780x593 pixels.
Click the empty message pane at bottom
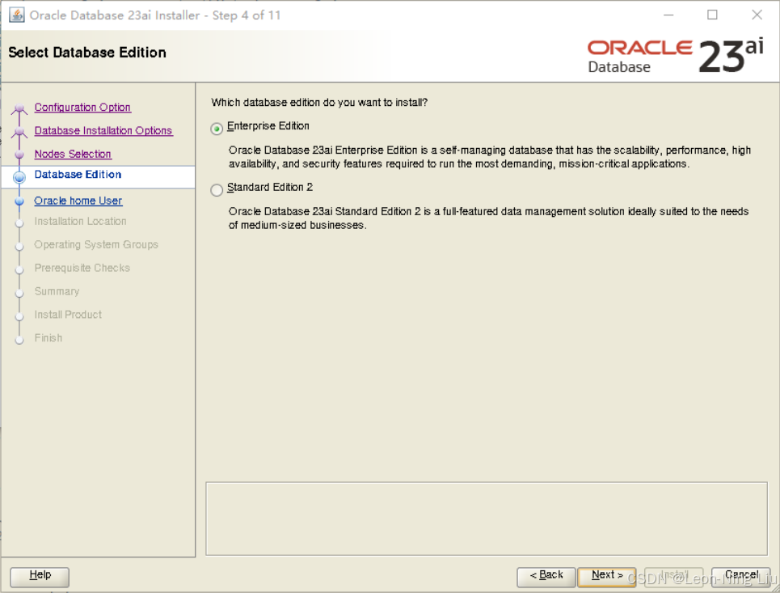click(x=487, y=519)
